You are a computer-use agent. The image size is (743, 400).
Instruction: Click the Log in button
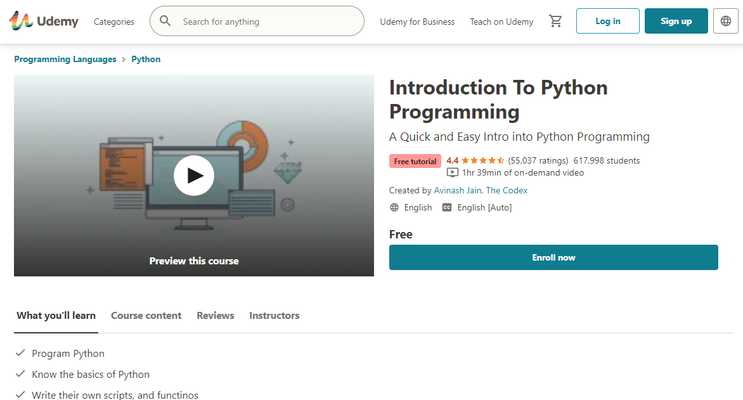[607, 22]
